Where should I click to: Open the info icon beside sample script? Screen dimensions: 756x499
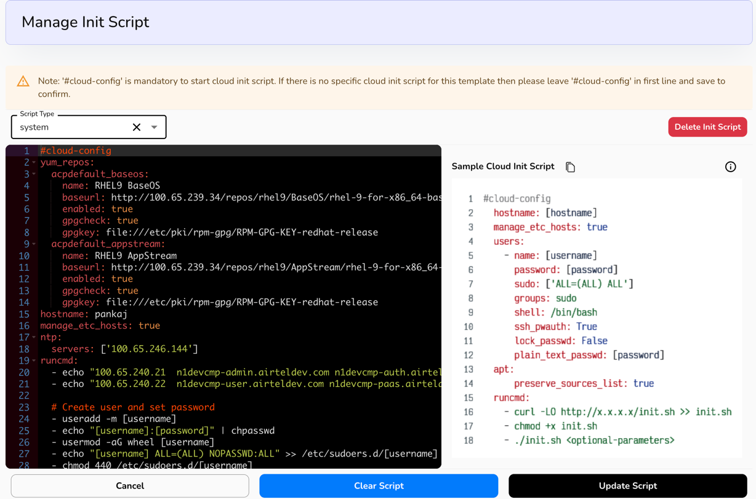tap(730, 167)
